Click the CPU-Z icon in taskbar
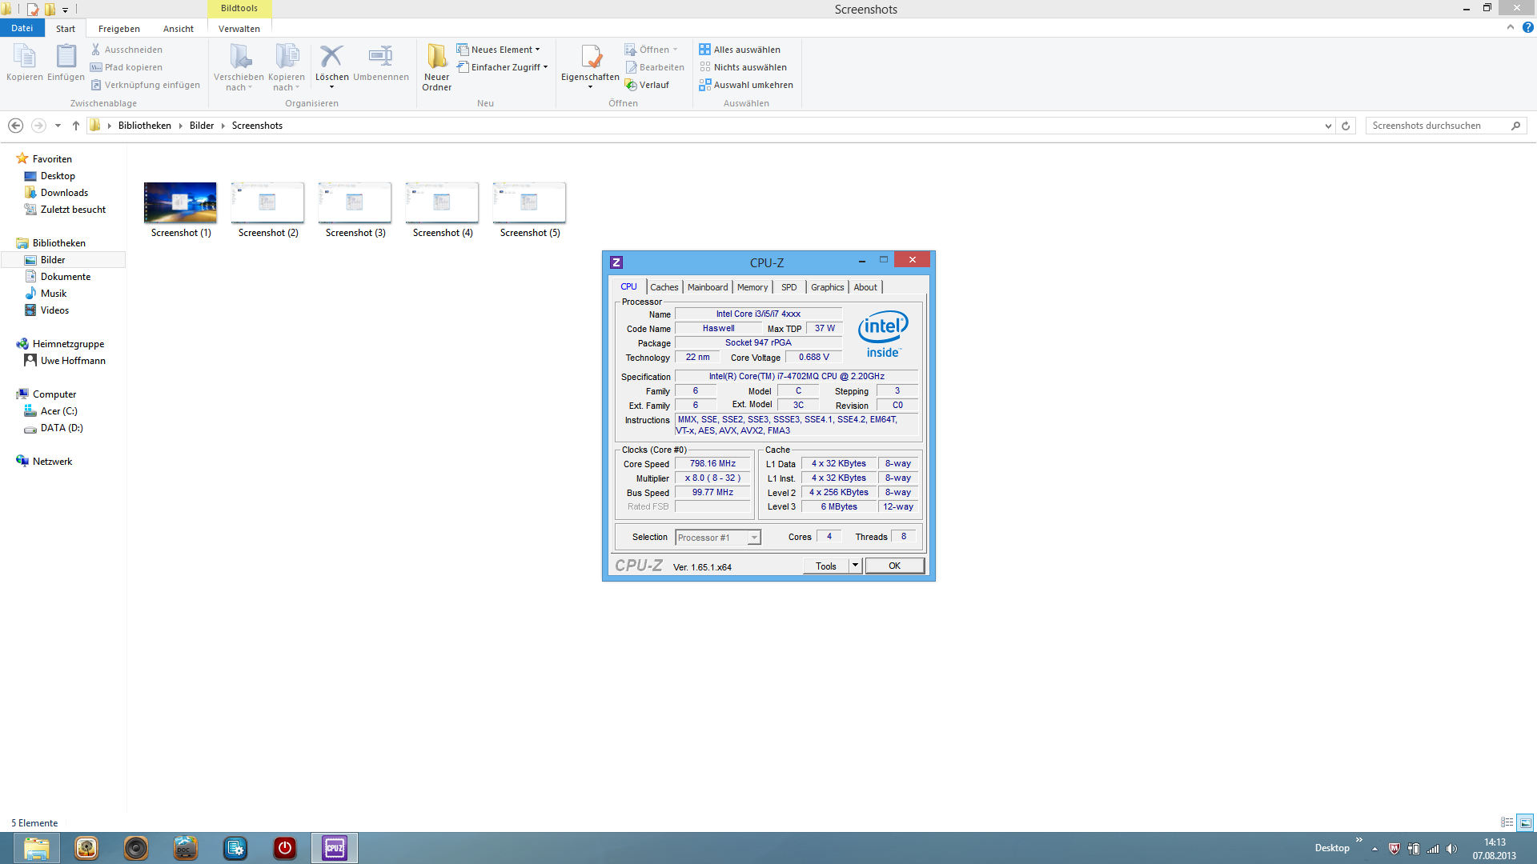 tap(334, 848)
